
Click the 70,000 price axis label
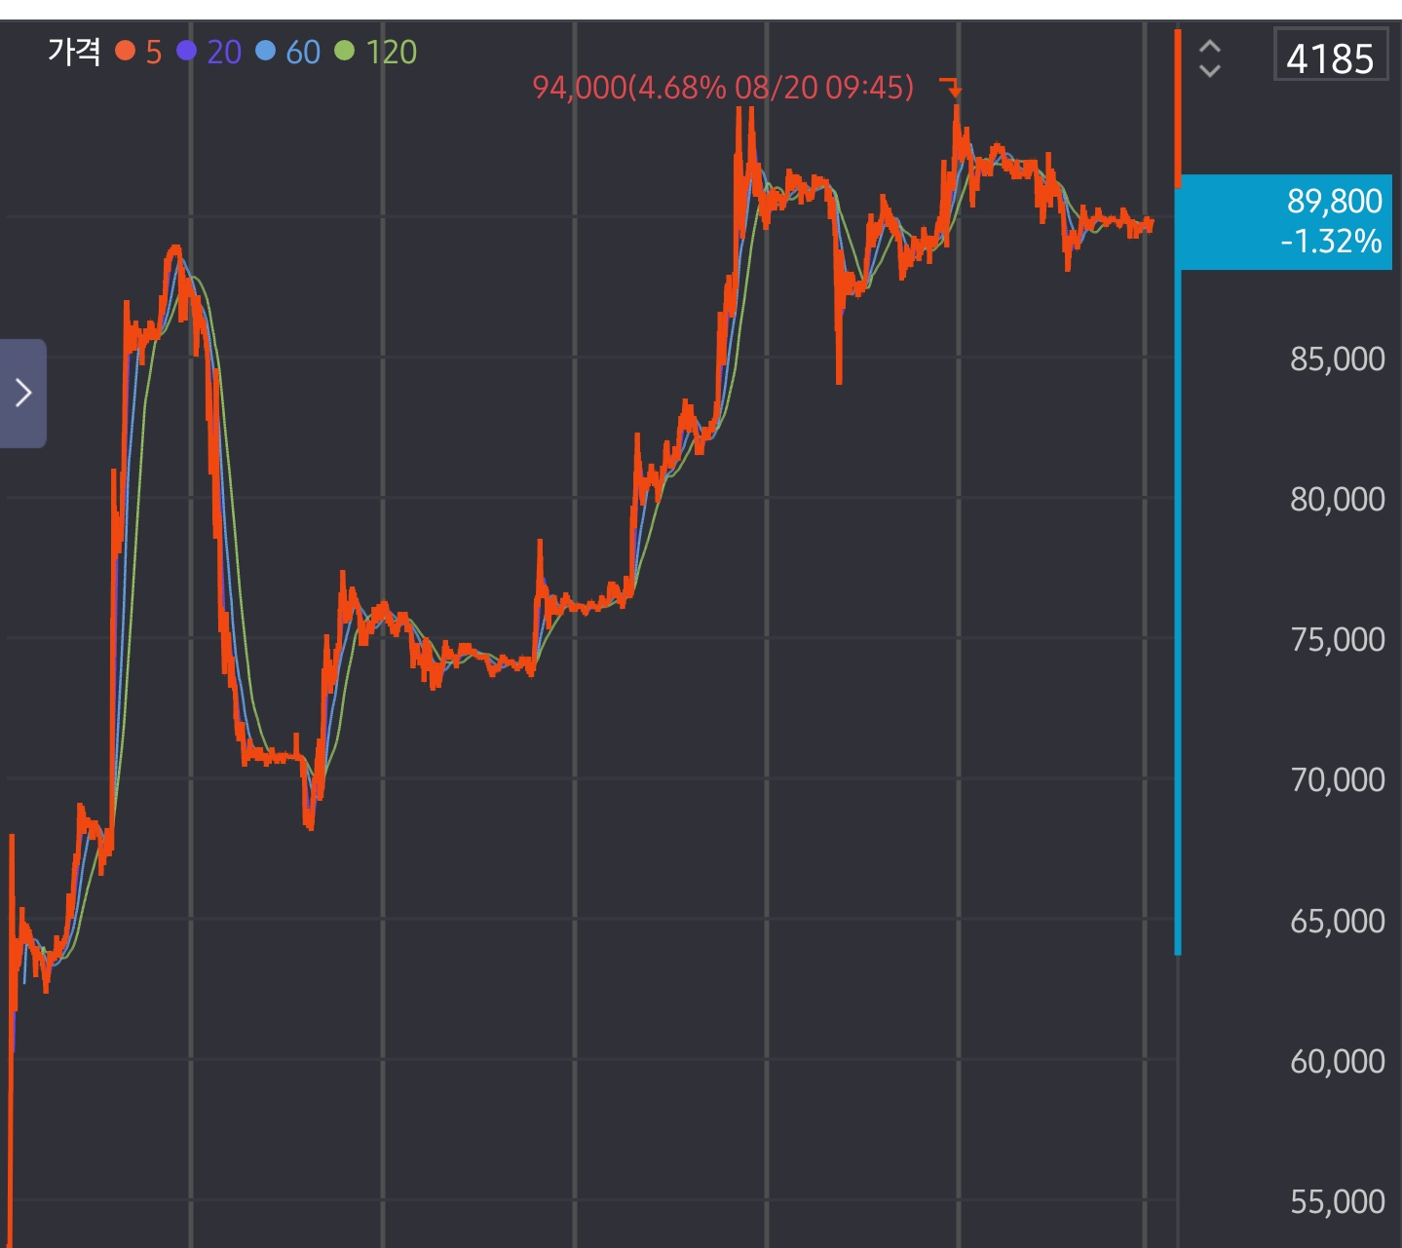[1337, 780]
